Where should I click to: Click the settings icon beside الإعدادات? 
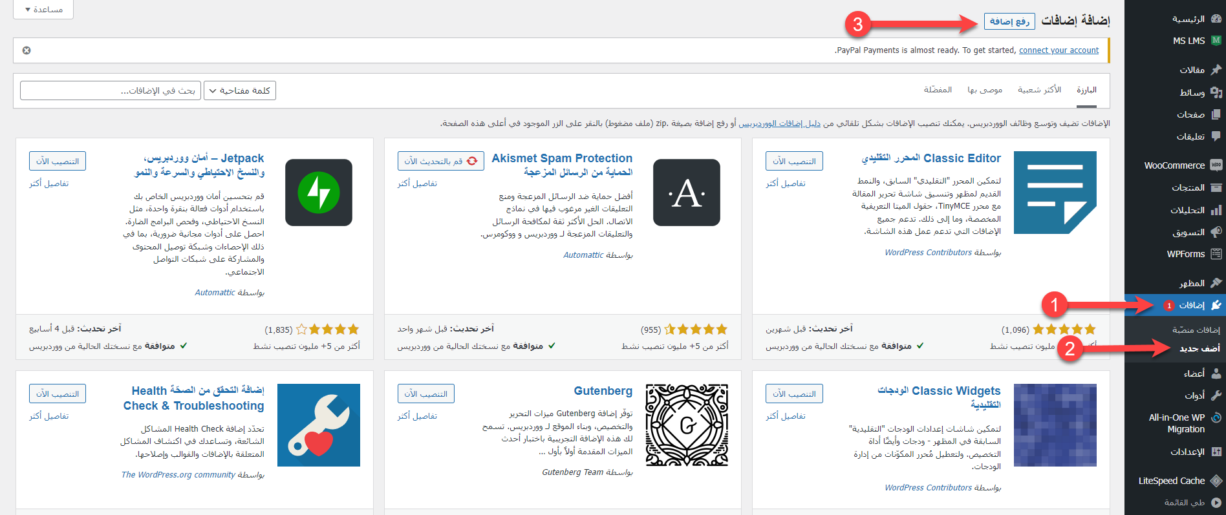[x=1216, y=452]
